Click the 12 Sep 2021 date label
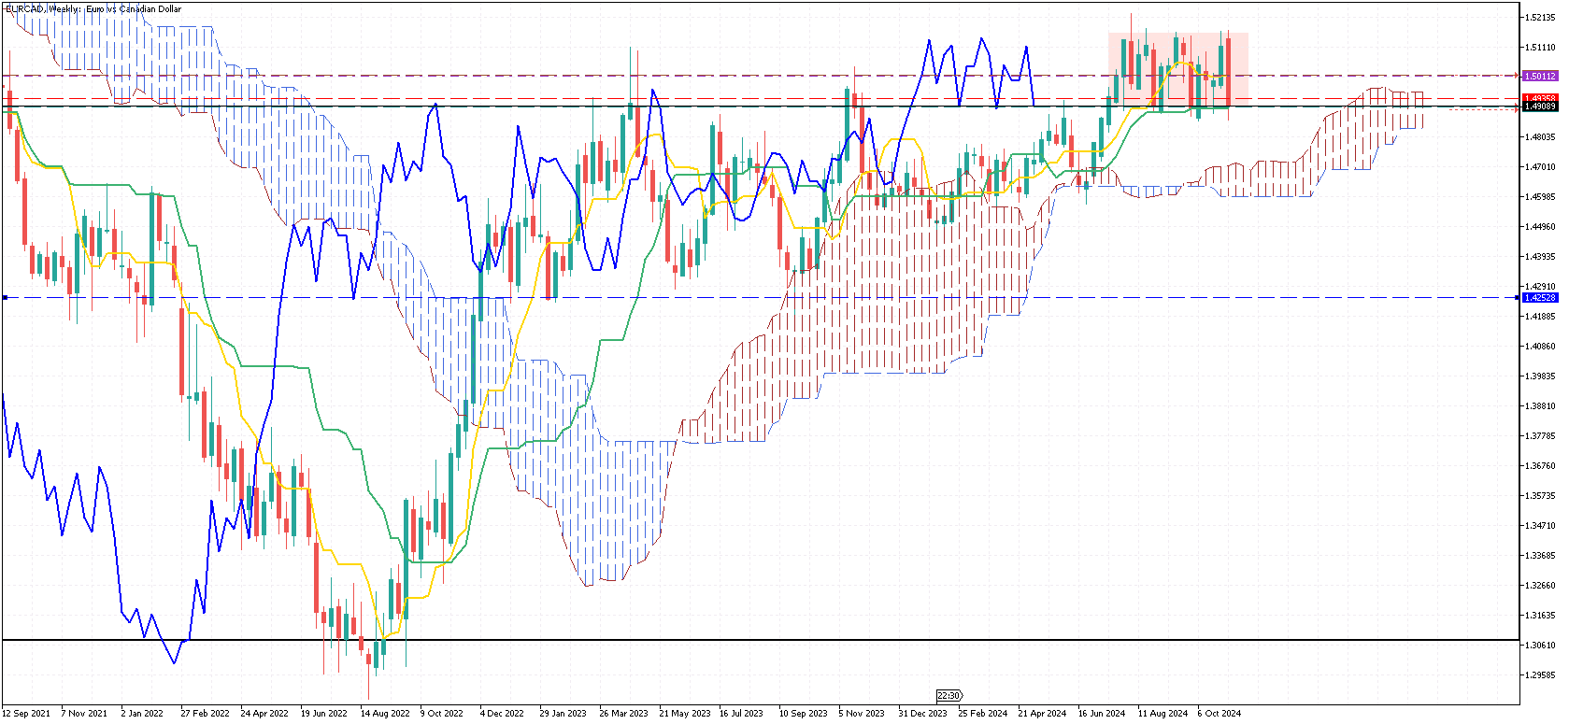Image resolution: width=1569 pixels, height=724 pixels. (x=27, y=714)
